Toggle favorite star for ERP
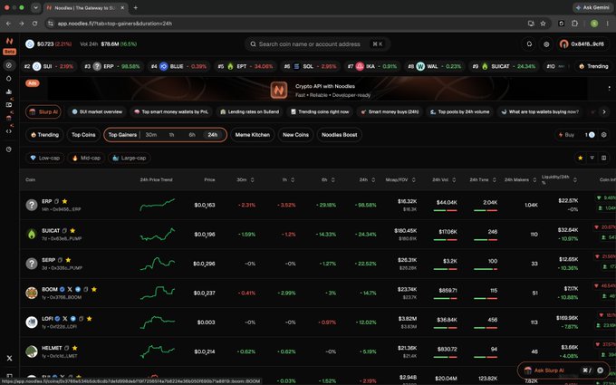 coord(64,201)
